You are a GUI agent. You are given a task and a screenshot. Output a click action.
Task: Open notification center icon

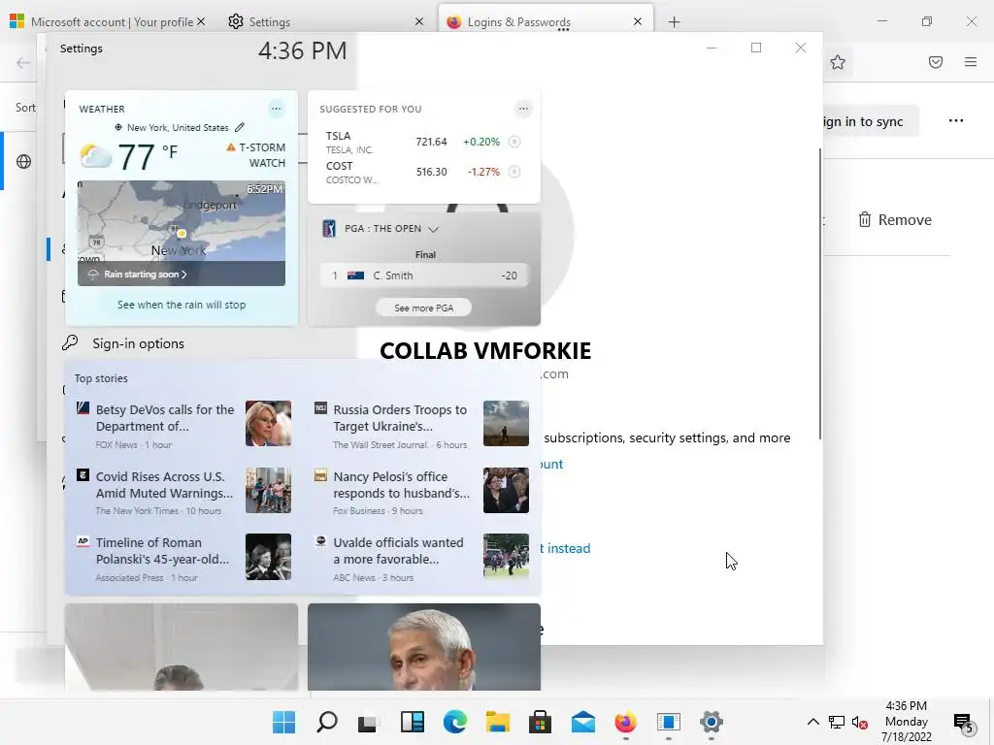point(963,722)
